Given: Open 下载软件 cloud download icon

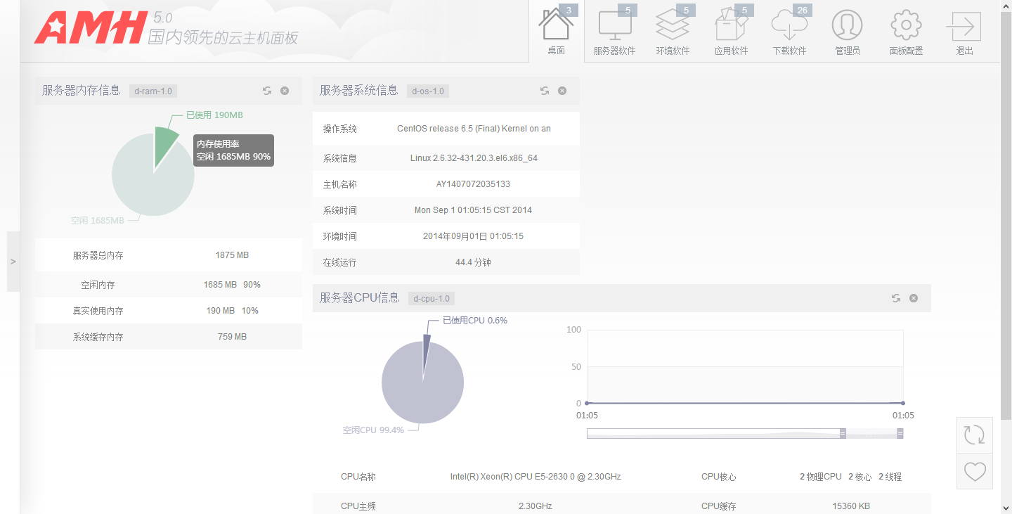Looking at the screenshot, I should (789, 27).
